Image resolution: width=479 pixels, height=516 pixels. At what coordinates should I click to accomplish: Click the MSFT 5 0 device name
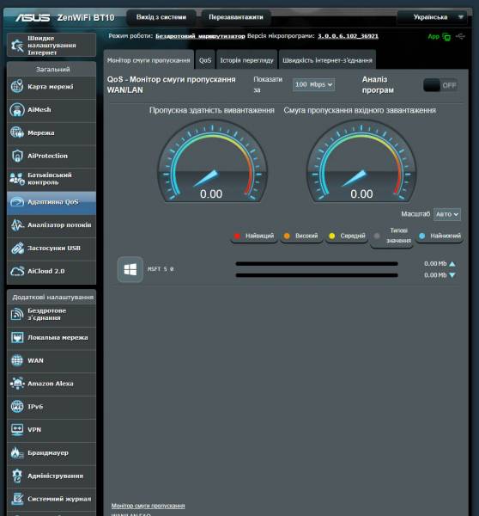point(161,269)
